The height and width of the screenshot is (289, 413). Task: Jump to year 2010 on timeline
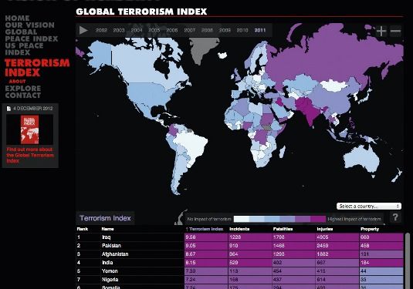point(242,30)
